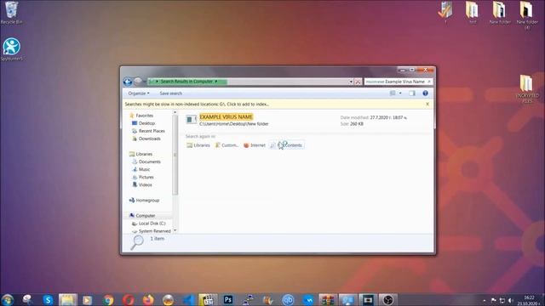This screenshot has width=545, height=306.
Task: Expand arrow after Search Results in Computer breadcrumb
Action: click(216, 82)
